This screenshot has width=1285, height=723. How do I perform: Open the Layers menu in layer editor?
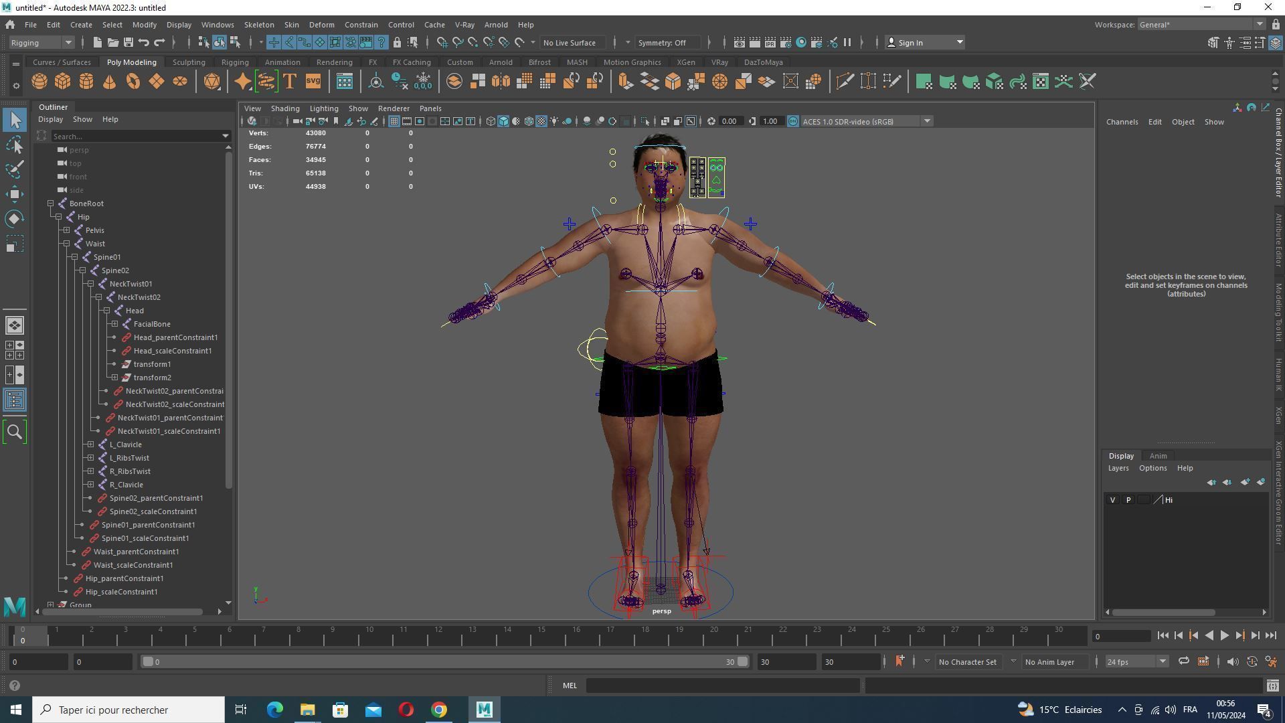(1118, 469)
